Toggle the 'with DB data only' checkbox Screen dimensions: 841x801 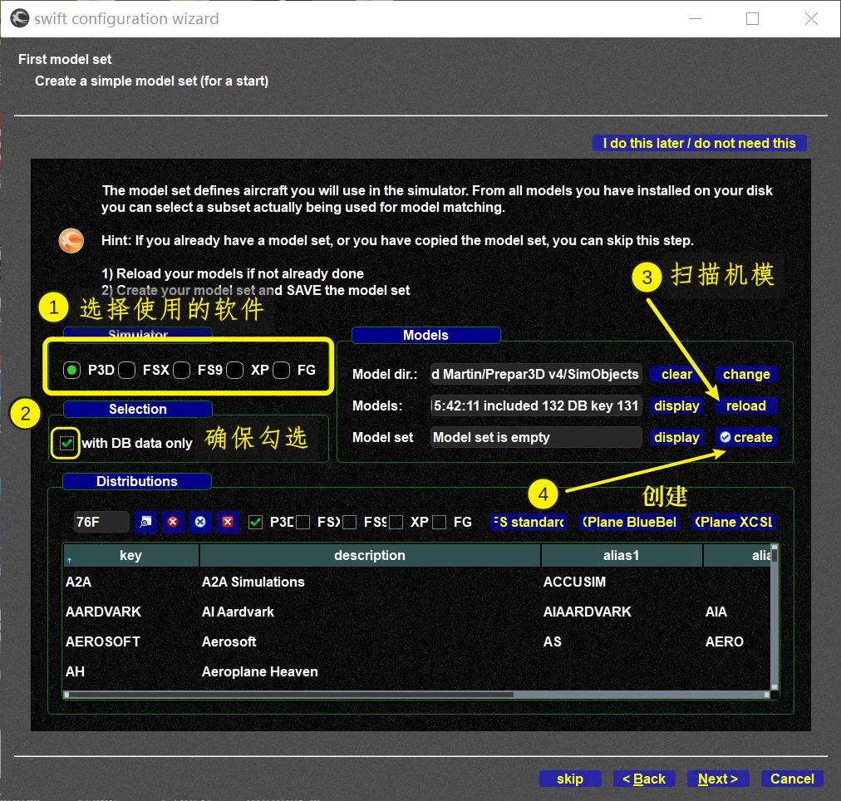(66, 444)
